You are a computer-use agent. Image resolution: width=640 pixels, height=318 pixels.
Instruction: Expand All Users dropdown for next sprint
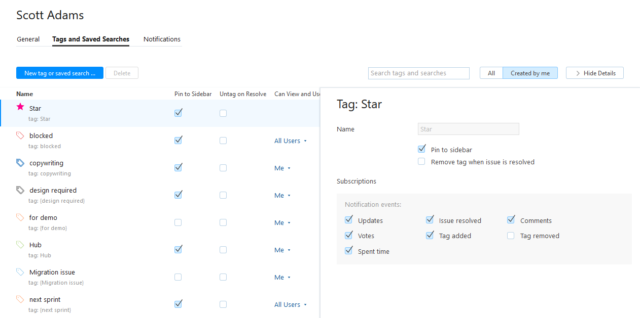pyautogui.click(x=291, y=305)
